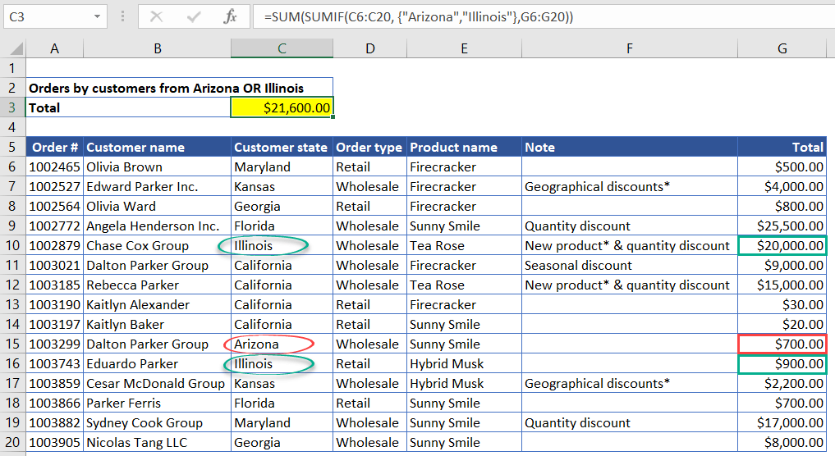Select 'Seasonal discount' note cell

(630, 266)
